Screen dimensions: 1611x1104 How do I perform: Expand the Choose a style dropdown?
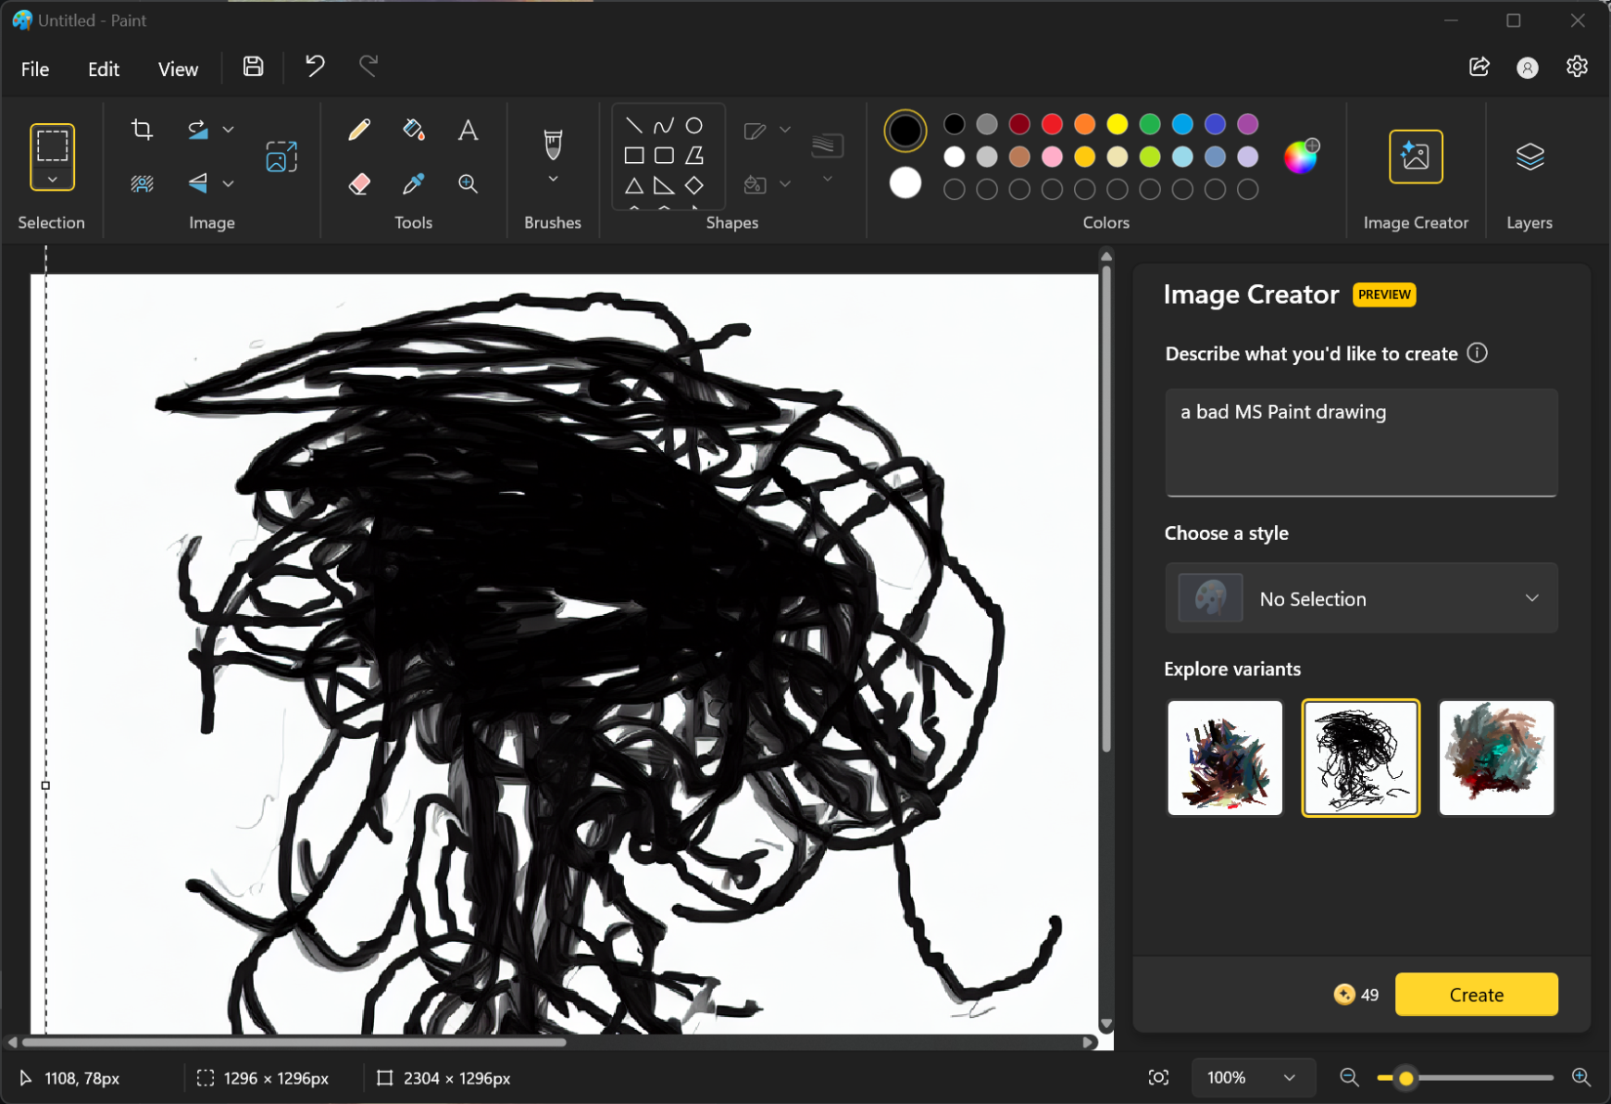pos(1361,598)
